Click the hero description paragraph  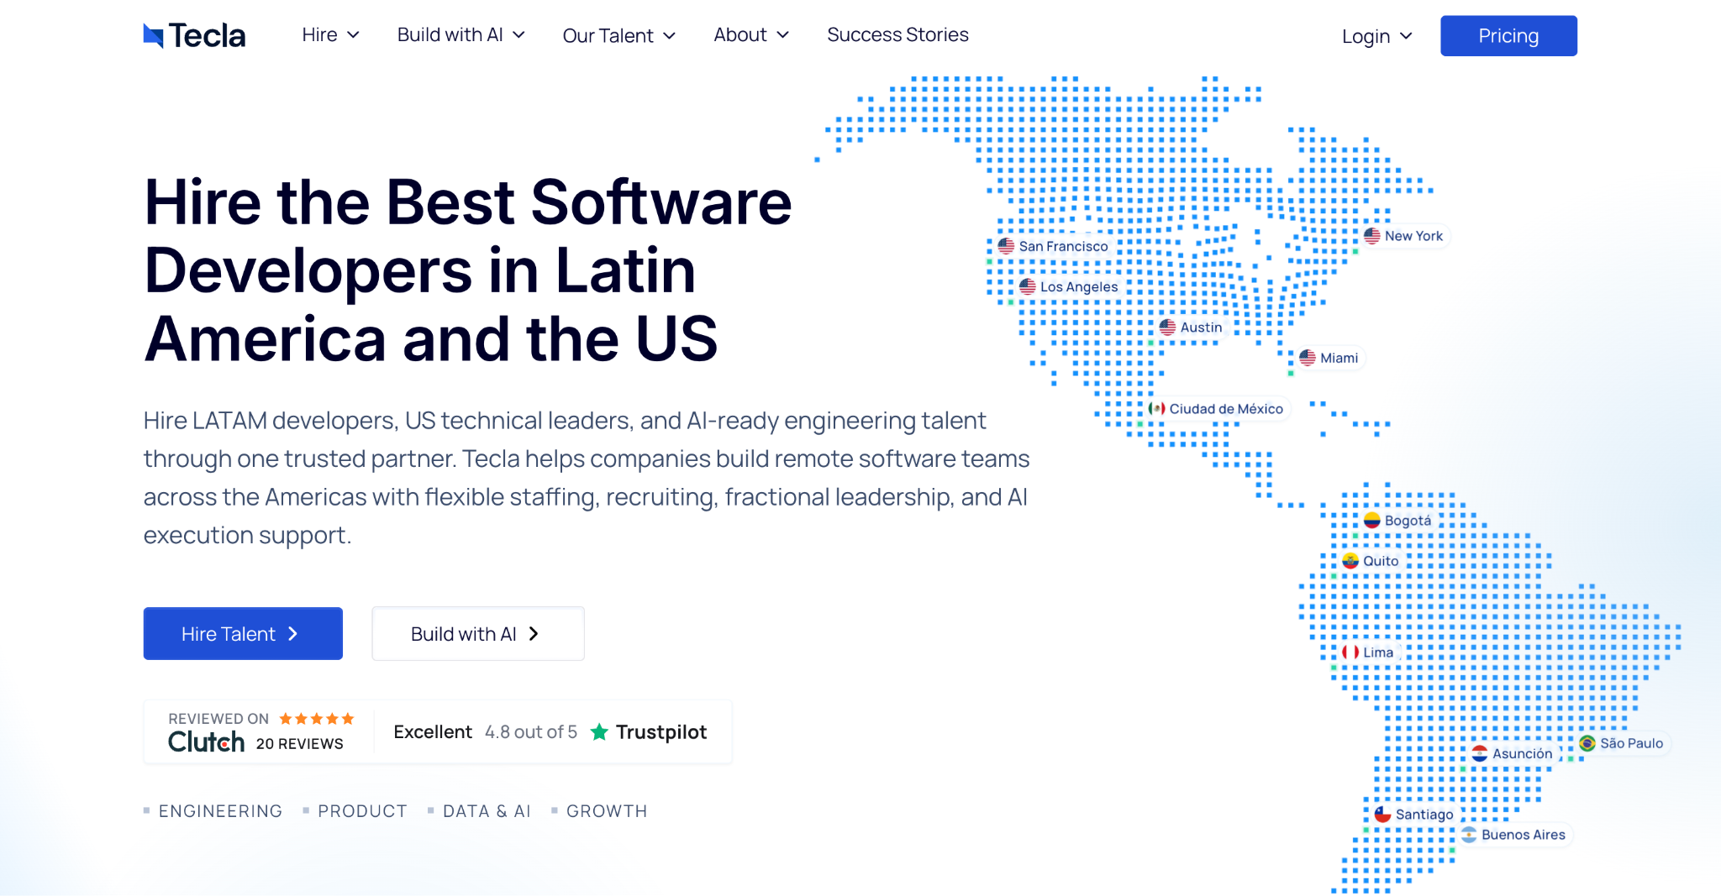[x=587, y=478]
